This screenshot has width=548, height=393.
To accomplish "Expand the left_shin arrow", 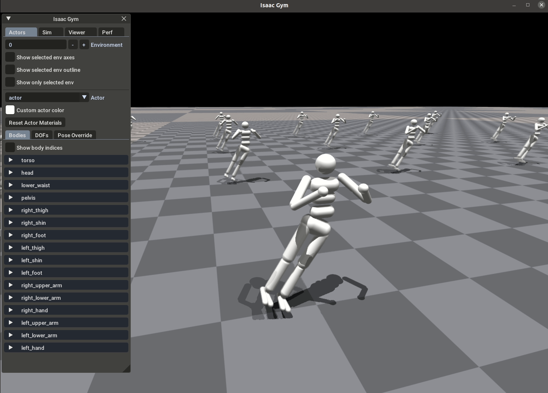I will point(11,260).
